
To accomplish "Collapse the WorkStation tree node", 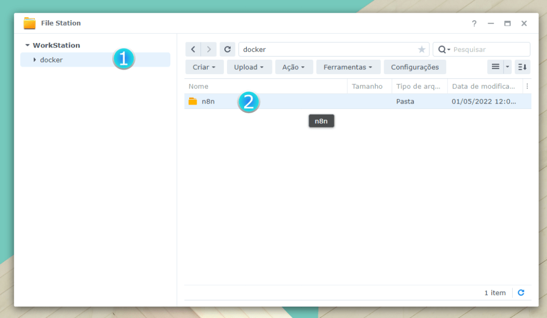I will 27,46.
